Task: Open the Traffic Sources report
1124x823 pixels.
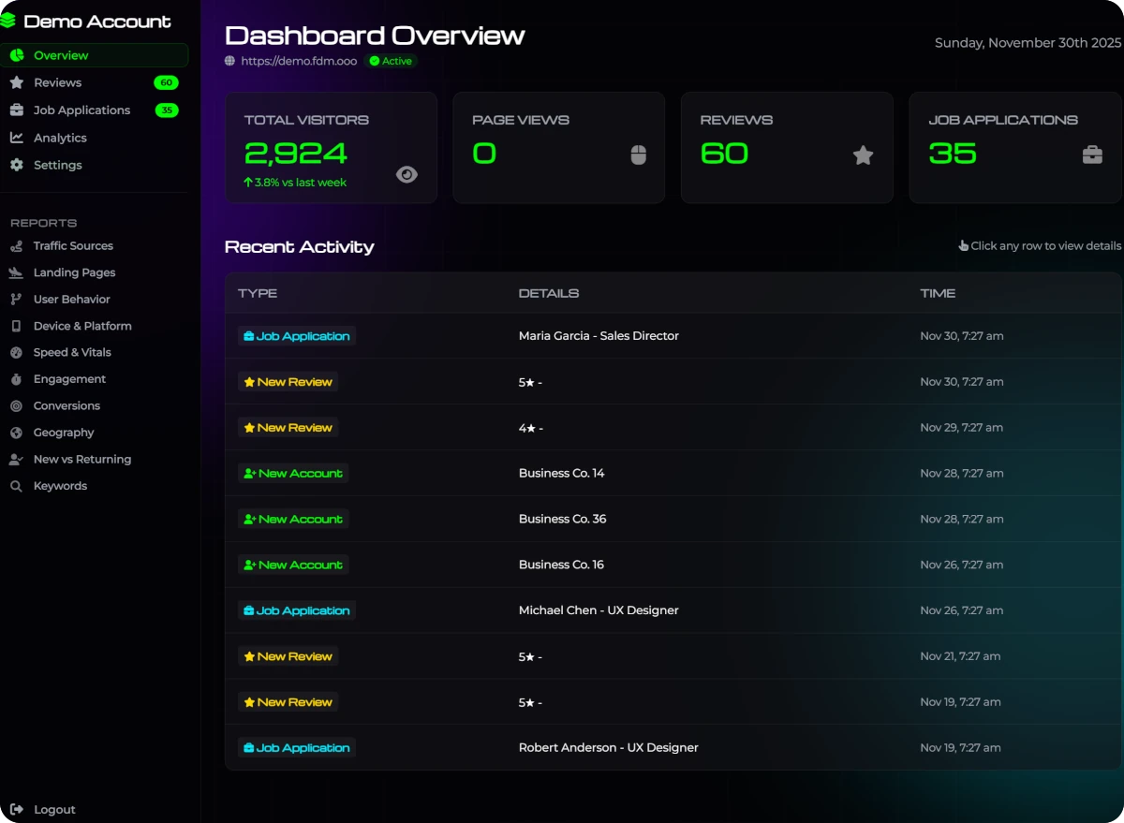Action: pyautogui.click(x=72, y=245)
